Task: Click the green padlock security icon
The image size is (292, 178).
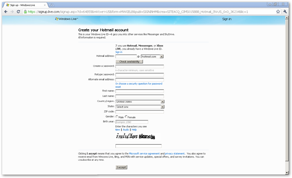Action: (25, 12)
